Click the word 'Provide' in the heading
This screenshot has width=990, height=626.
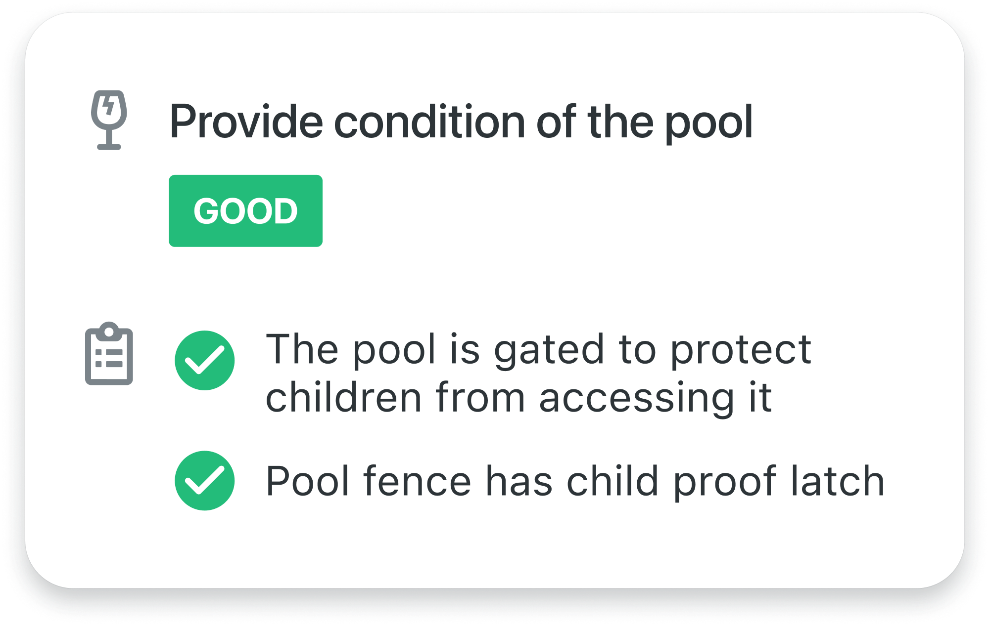pyautogui.click(x=246, y=122)
